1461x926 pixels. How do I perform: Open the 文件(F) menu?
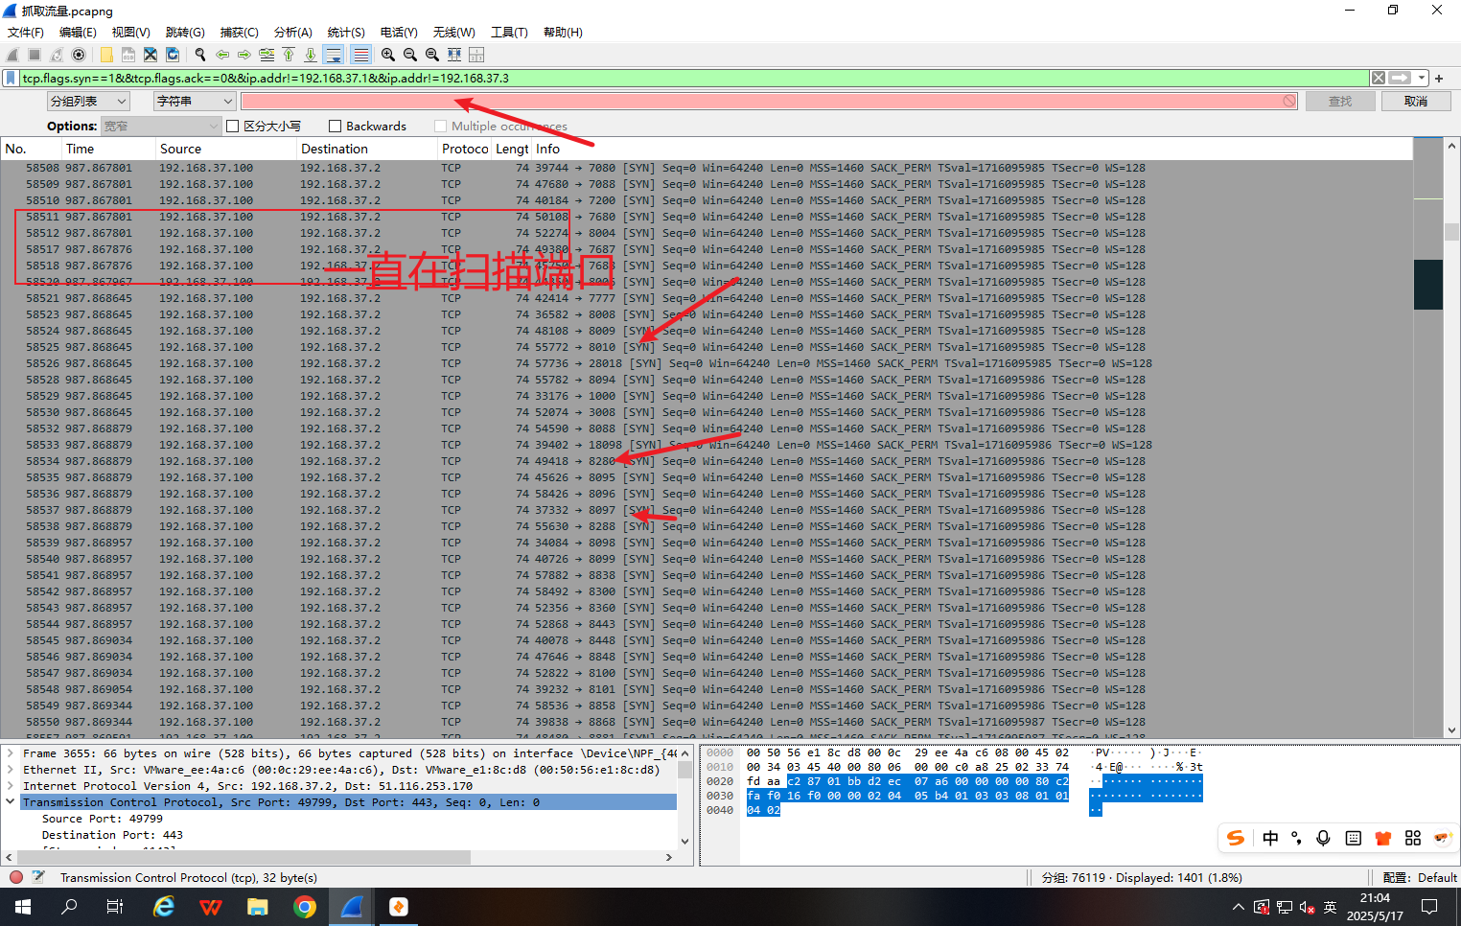click(26, 33)
